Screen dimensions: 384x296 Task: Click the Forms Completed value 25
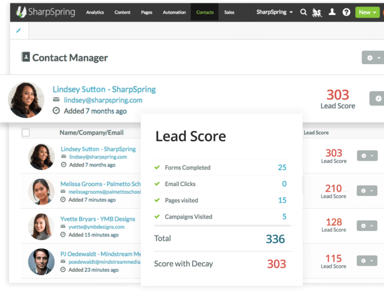pos(282,167)
